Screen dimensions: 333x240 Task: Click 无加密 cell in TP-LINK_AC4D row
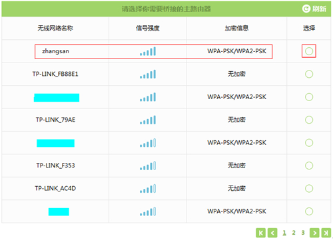[236, 188]
